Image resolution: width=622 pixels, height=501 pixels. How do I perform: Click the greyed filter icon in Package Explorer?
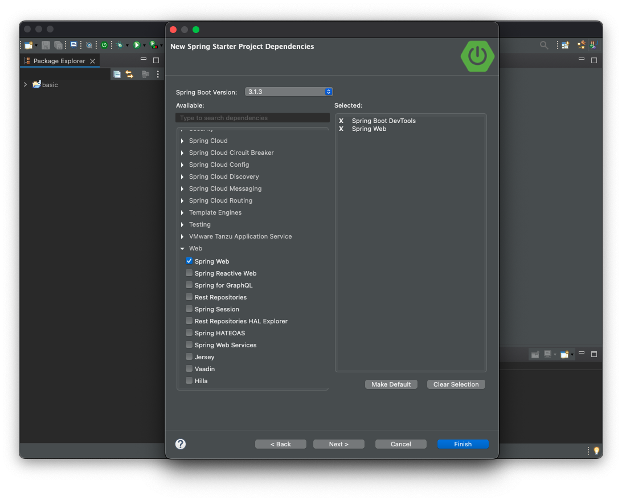coord(146,74)
